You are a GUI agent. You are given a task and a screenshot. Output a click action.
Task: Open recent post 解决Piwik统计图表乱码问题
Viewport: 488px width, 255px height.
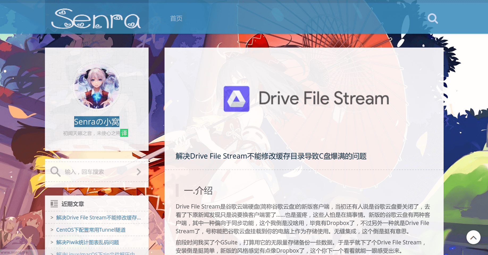click(87, 242)
